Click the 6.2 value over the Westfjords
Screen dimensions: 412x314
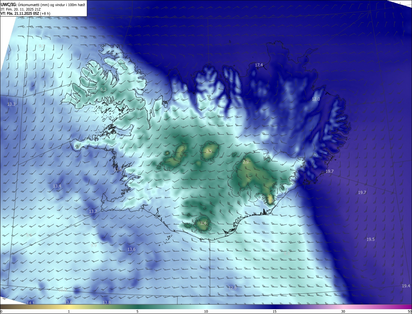click(x=103, y=90)
